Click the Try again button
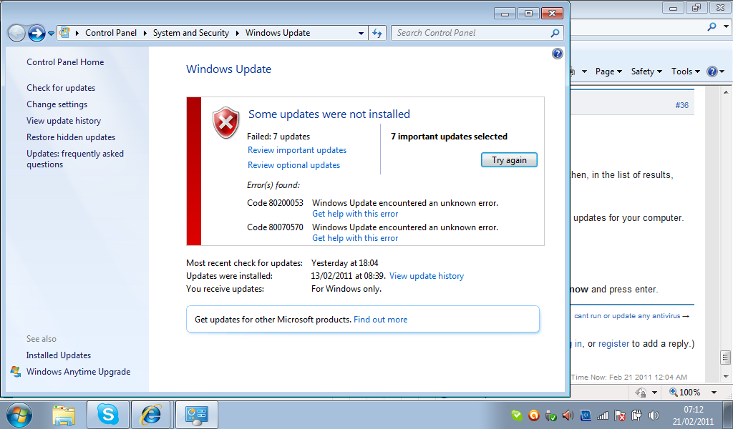Screen dimensions: 733x429 (x=509, y=159)
